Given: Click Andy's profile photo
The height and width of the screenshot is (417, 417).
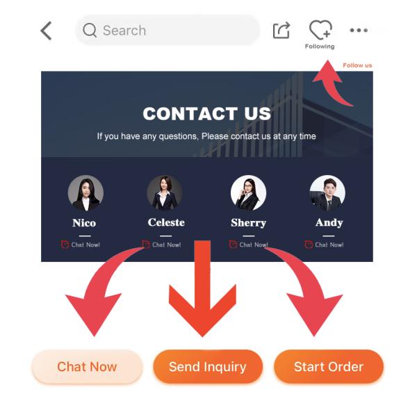Looking at the screenshot, I should click(327, 193).
